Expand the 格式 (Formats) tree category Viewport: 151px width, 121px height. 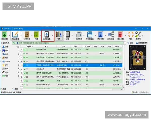click(1, 58)
